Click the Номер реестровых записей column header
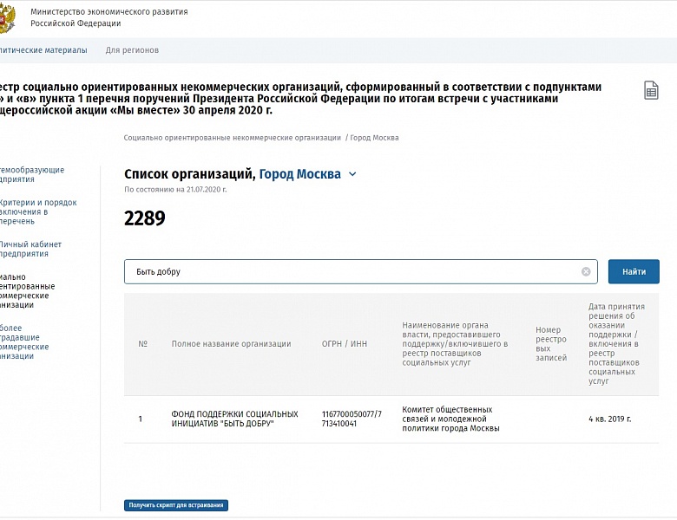Image resolution: width=677 pixels, height=520 pixels. click(551, 344)
